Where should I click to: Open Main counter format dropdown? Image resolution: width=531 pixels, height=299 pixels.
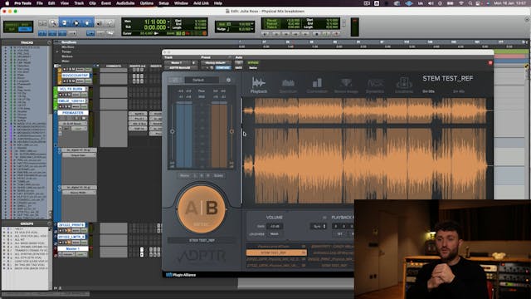(168, 22)
